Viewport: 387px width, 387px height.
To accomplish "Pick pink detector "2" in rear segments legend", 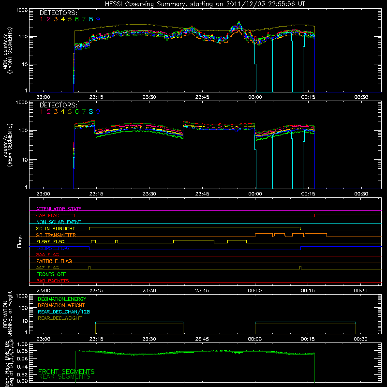I will [x=49, y=112].
